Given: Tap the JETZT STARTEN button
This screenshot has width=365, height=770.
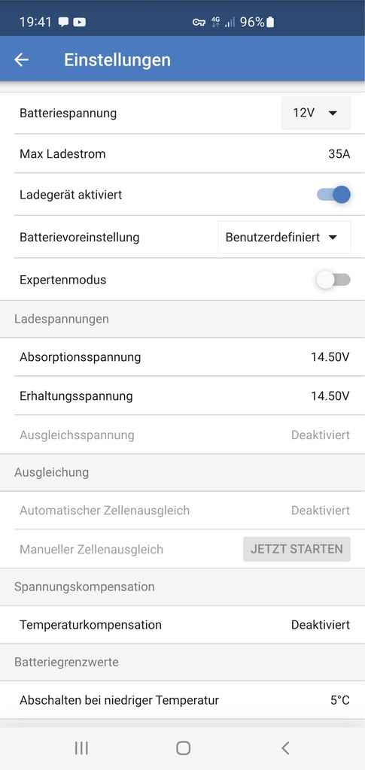Looking at the screenshot, I should tap(297, 549).
